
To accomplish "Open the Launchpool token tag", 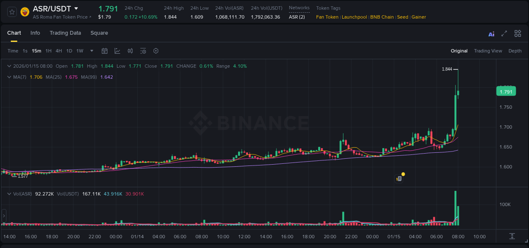I will [355, 17].
